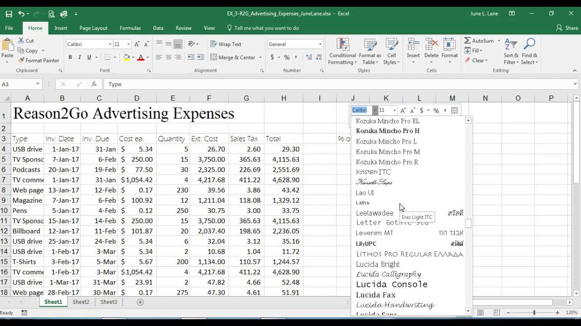Click the Redo arrow icon
The height and width of the screenshot is (326, 581).
(x=37, y=14)
